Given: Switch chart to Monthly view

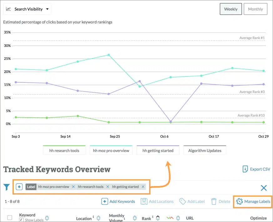Looking at the screenshot, I should click(255, 9).
